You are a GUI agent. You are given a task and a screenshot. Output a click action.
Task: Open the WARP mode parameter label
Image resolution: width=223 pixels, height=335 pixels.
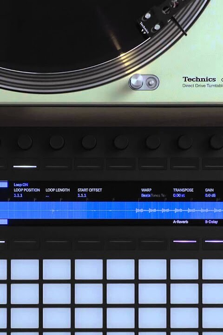[x=146, y=190]
